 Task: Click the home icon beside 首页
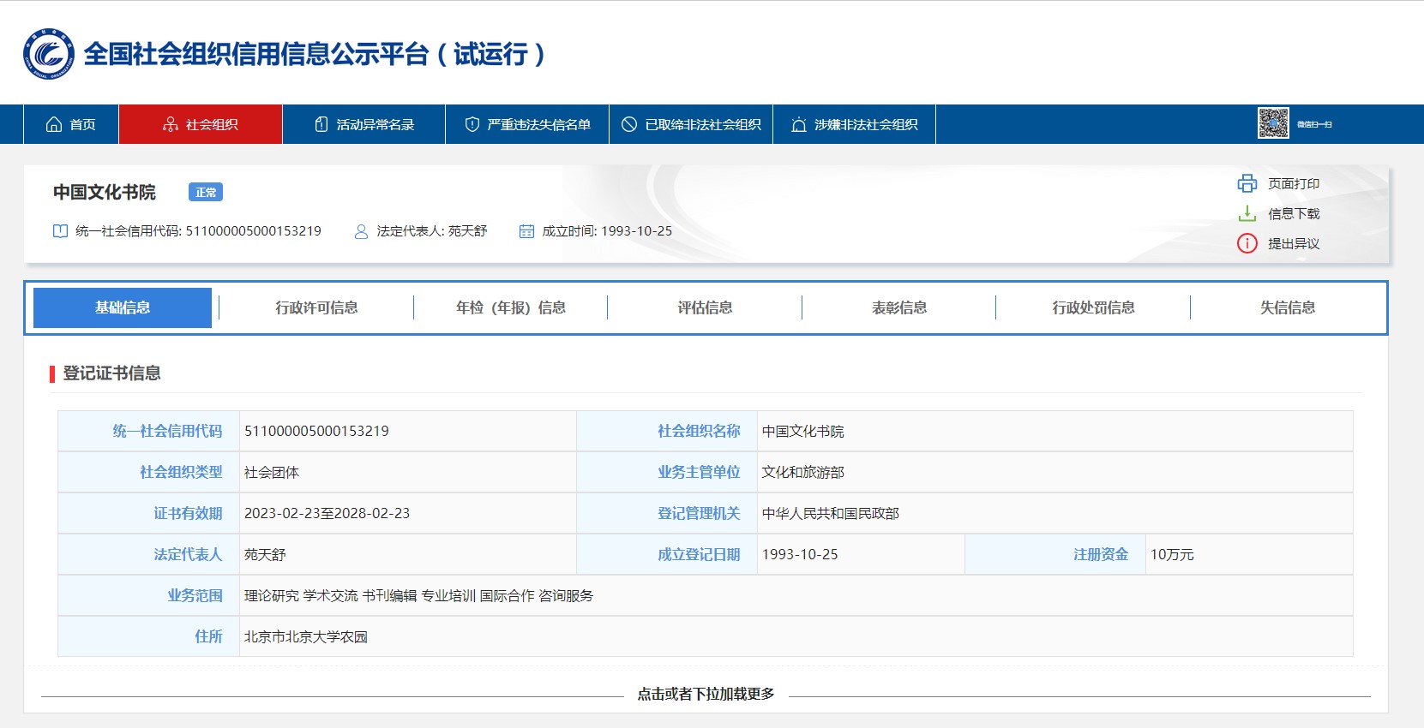pyautogui.click(x=54, y=124)
